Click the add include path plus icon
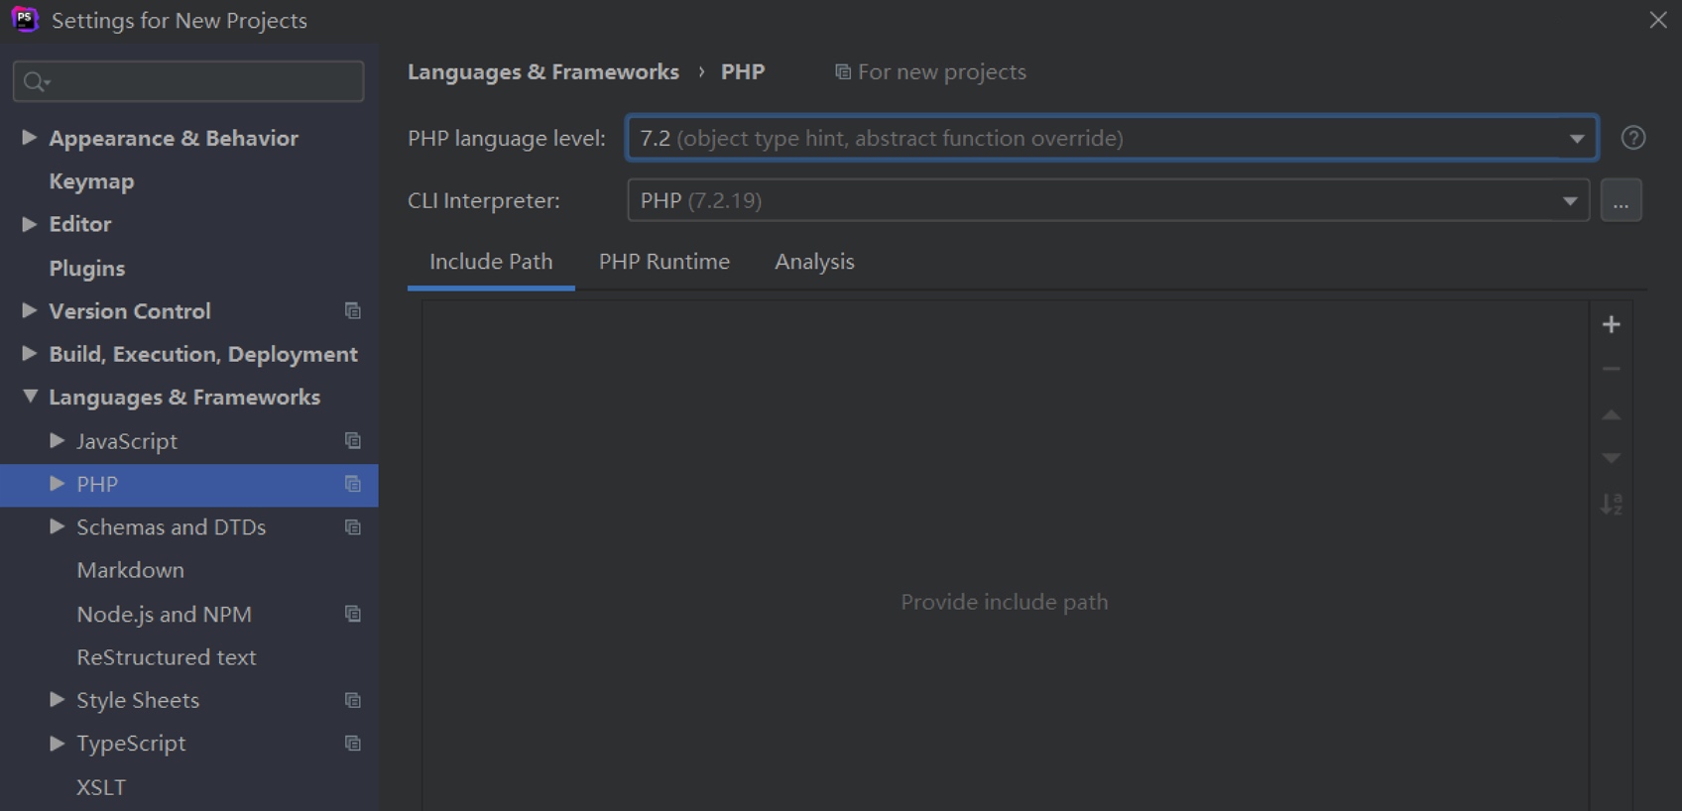 coord(1612,324)
